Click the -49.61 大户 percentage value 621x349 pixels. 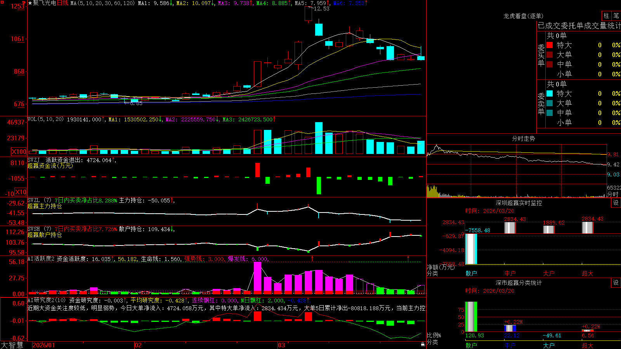(552, 335)
